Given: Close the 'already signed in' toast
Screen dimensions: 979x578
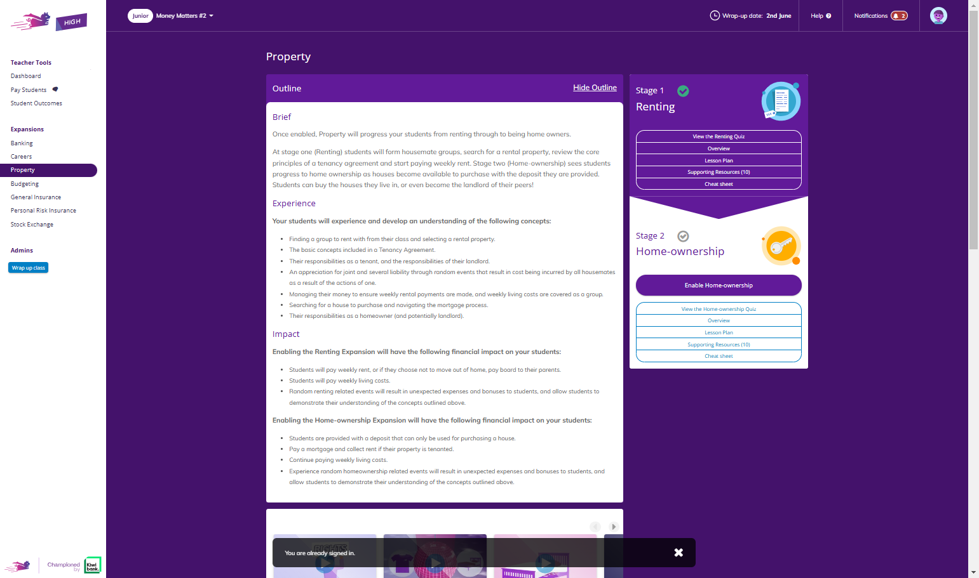Looking at the screenshot, I should pos(679,553).
